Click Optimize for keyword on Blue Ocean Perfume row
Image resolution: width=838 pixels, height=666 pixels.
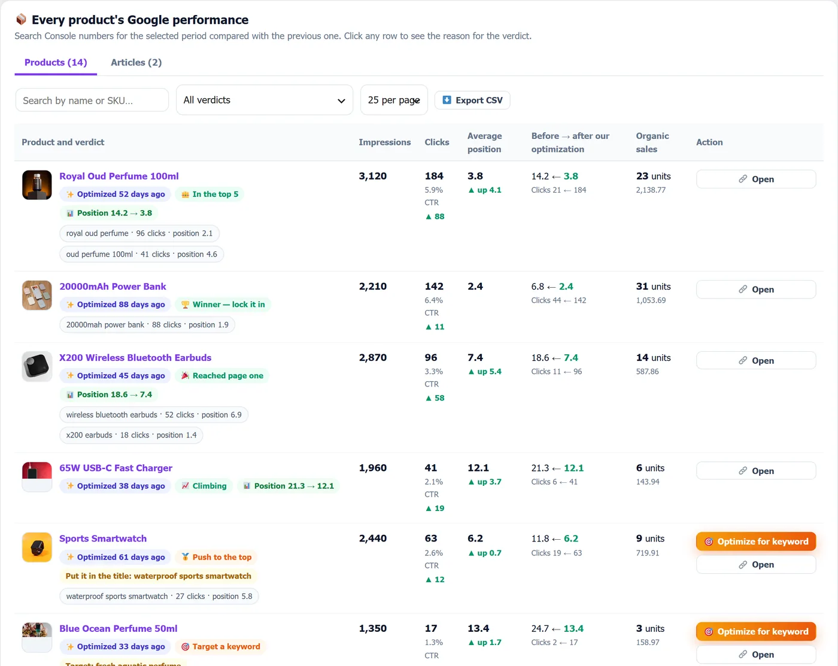[x=756, y=631]
